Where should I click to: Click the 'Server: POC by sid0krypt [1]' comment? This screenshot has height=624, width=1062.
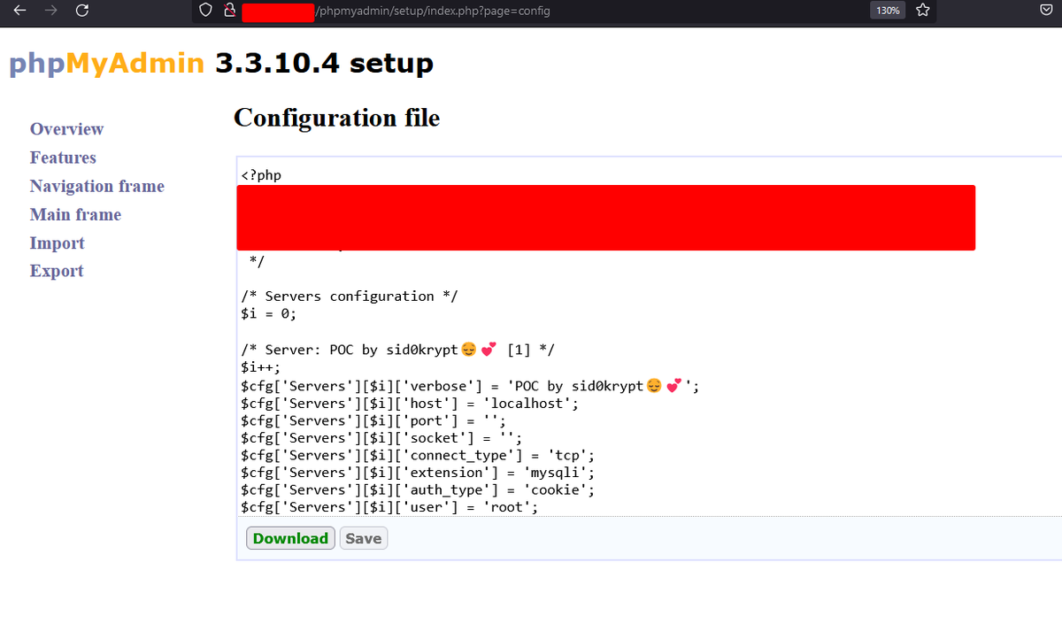397,349
